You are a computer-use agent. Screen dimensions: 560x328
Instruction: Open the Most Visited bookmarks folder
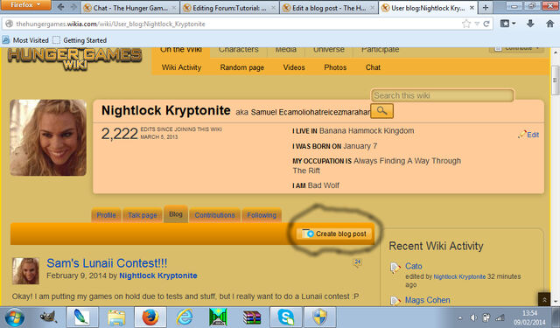point(25,40)
